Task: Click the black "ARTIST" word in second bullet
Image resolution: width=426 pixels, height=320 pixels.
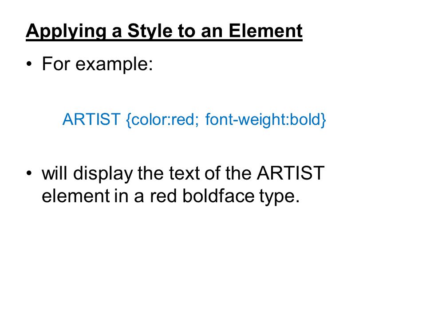Action: (x=291, y=173)
